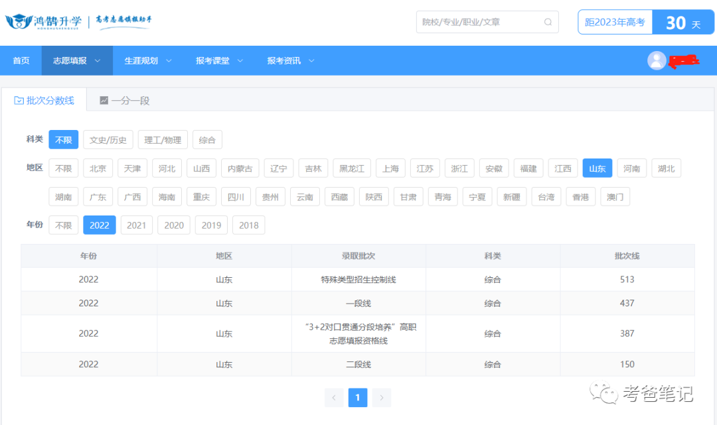Pick region 广东
Image resolution: width=717 pixels, height=425 pixels.
[98, 197]
